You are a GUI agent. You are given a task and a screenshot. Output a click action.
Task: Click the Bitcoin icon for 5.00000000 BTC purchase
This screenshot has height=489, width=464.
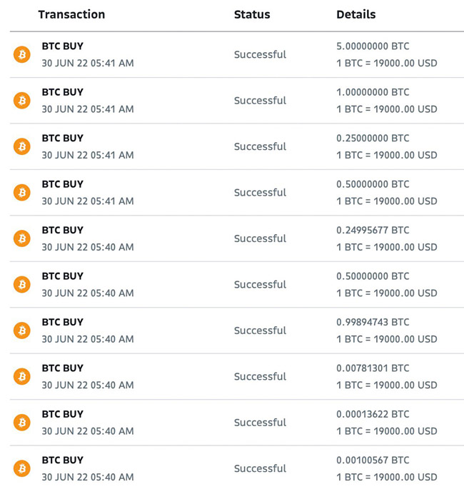(x=22, y=54)
